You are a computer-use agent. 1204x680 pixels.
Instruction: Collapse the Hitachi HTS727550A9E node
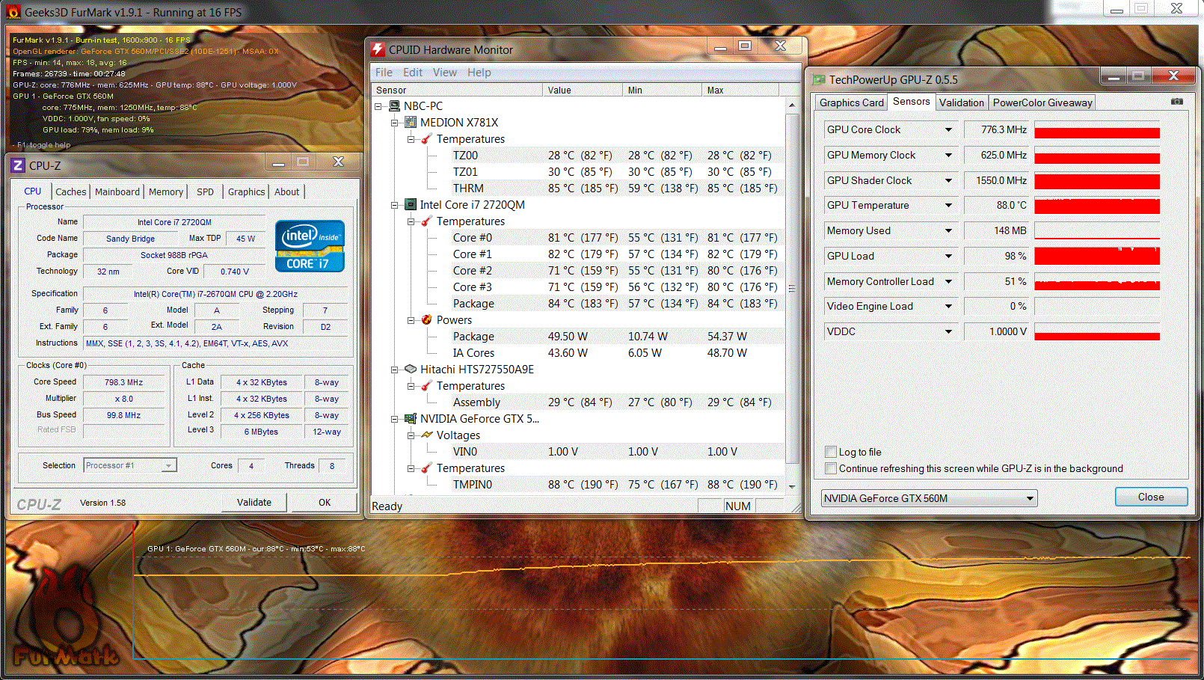[x=395, y=370]
